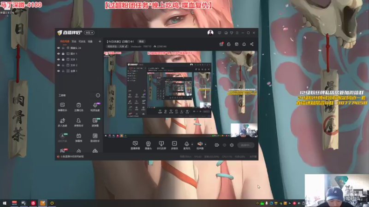Start recording with the camcorder icon
Image resolution: width=369 pixels, height=207 pixels.
pyautogui.click(x=217, y=145)
